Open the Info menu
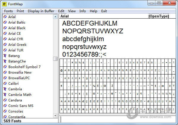The image size is (178, 125). tap(83, 11)
